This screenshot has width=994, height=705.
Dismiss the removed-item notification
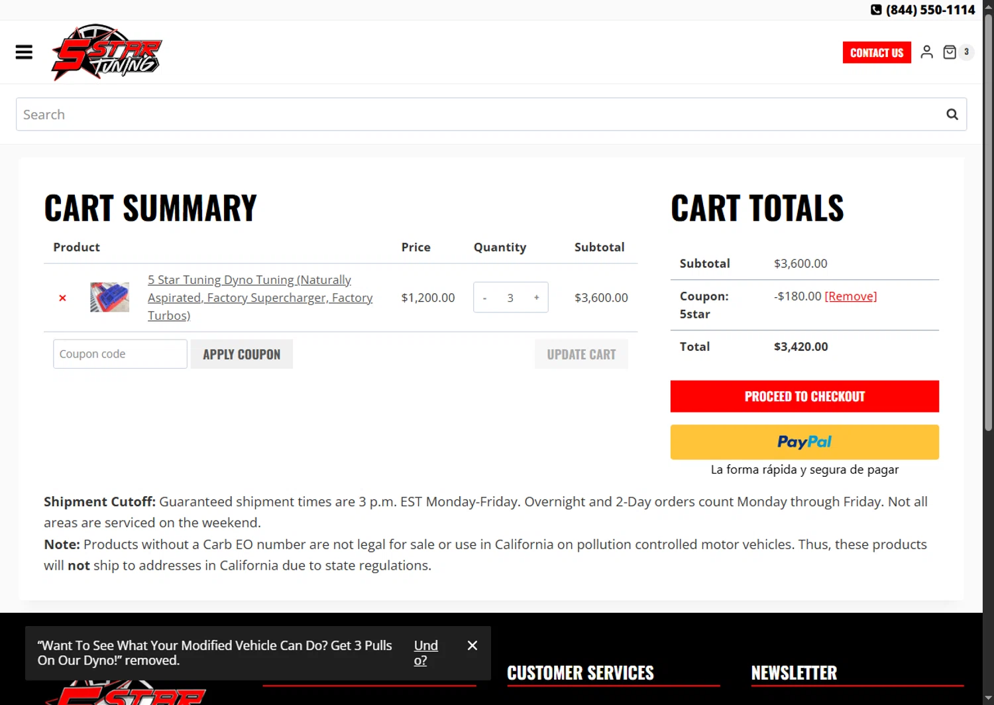(x=472, y=645)
